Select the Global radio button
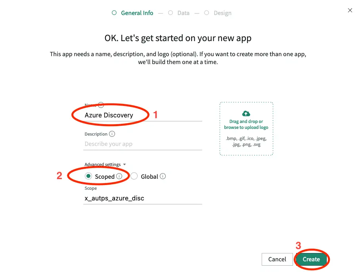 (134, 176)
